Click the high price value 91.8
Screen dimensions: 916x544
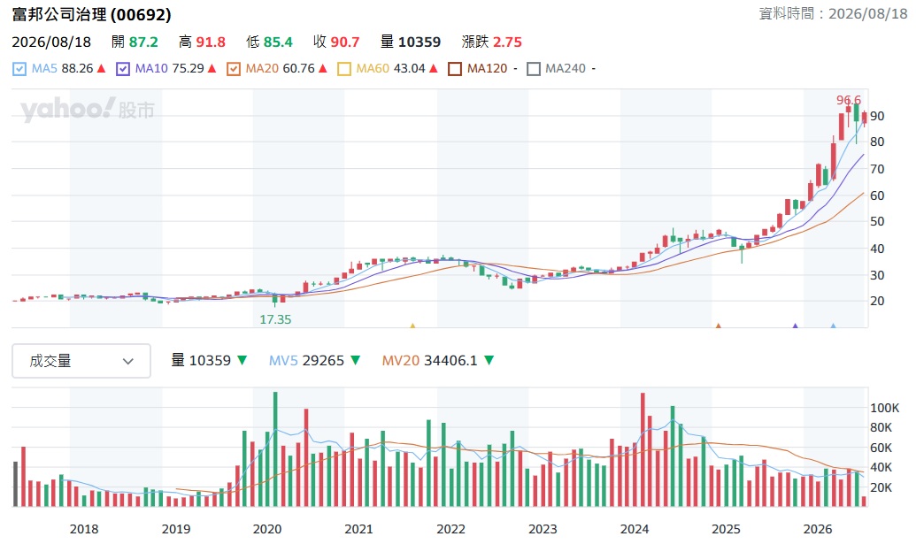point(211,42)
